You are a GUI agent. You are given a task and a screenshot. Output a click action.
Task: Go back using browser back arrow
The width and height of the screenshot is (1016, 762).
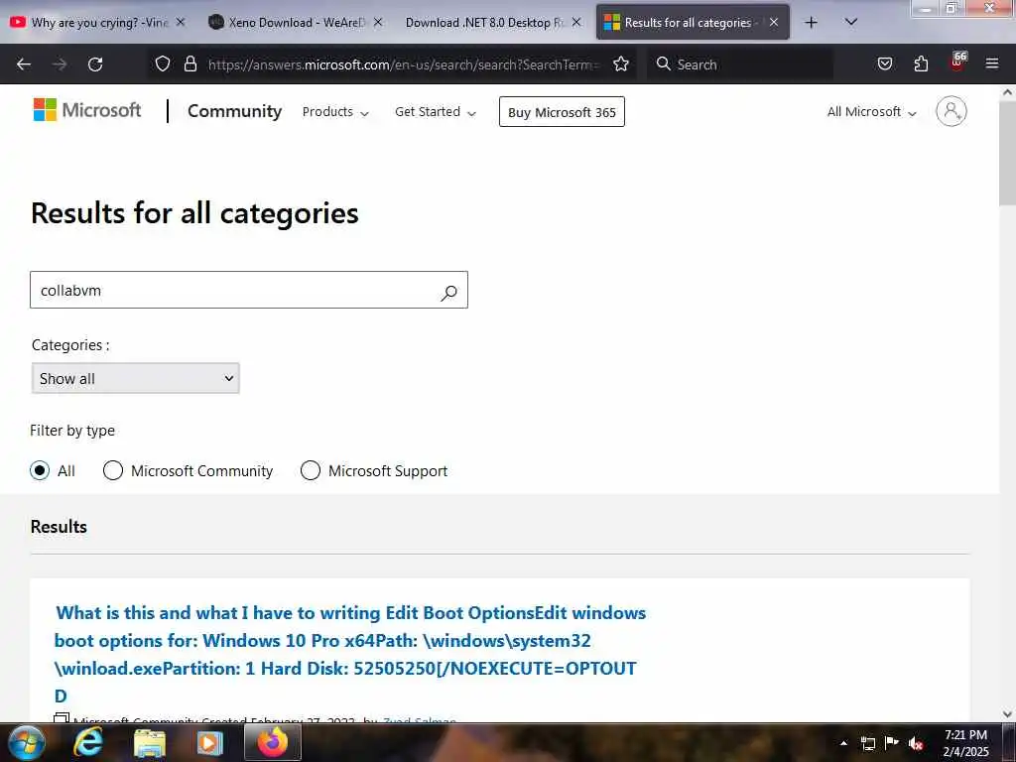24,64
